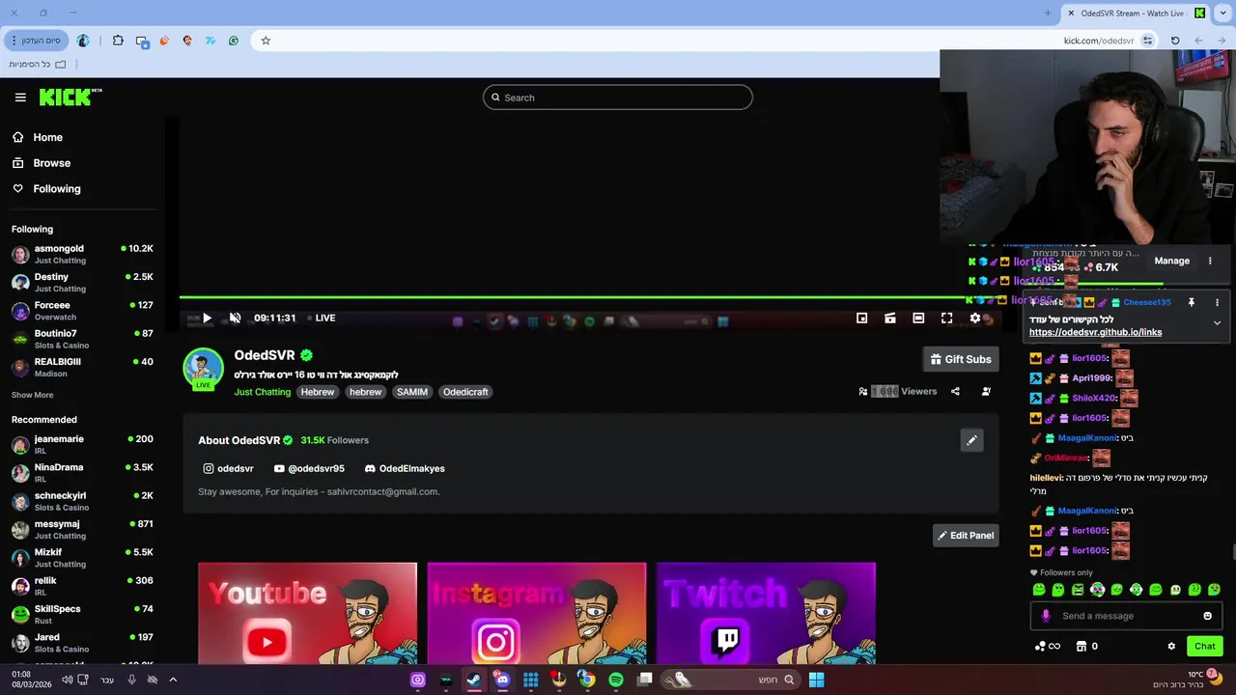Open Destiny's channel from the Following list

[x=82, y=282]
